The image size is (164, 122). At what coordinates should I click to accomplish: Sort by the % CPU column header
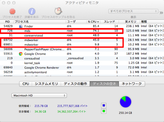tap(93, 22)
